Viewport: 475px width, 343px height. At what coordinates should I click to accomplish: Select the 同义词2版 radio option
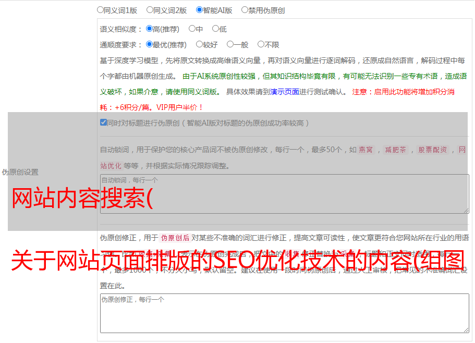(x=150, y=10)
